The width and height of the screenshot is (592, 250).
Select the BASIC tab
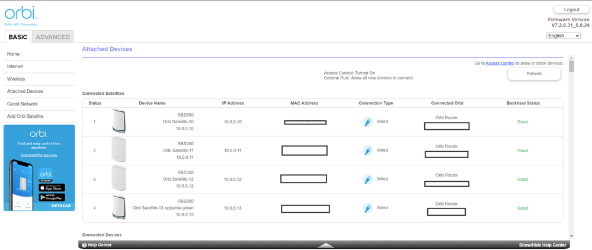pos(18,37)
